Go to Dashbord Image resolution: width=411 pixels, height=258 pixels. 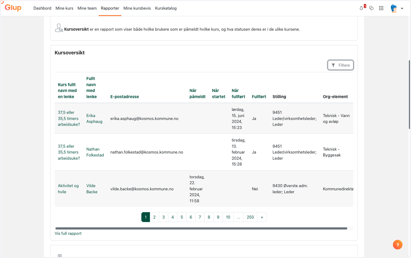(42, 8)
